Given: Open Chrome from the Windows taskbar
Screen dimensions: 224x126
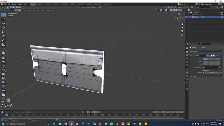Looking at the screenshot, I should [66, 124].
